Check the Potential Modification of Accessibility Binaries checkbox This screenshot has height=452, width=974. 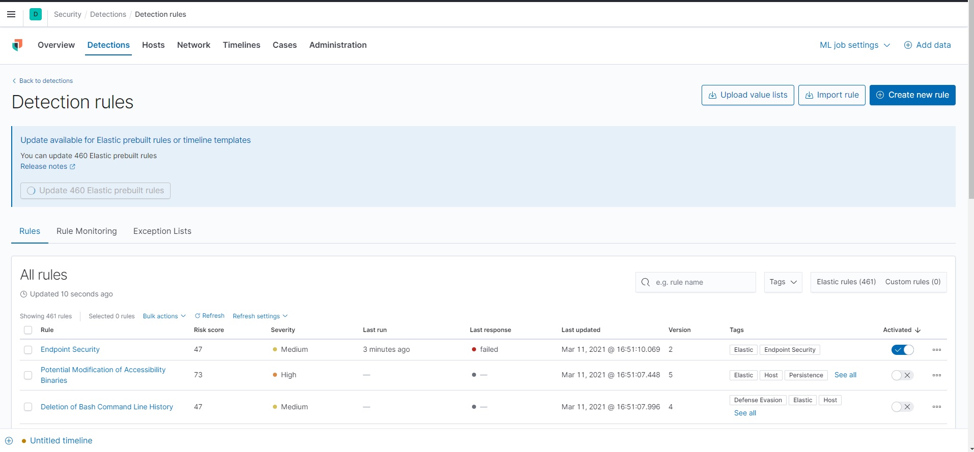click(28, 375)
